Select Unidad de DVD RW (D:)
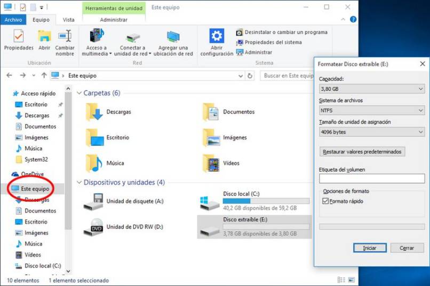The image size is (430, 286). coord(123,227)
